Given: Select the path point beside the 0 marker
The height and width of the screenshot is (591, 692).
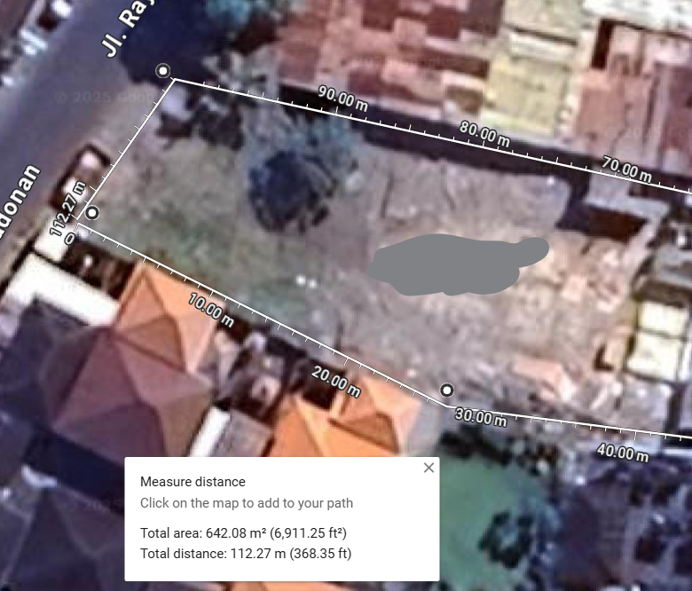Looking at the screenshot, I should click(x=91, y=213).
